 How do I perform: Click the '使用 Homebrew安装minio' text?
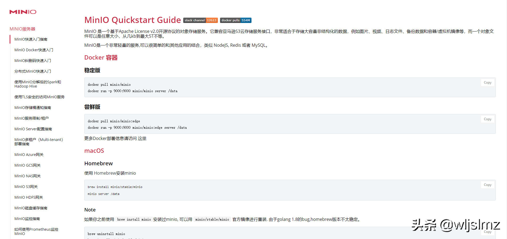(x=110, y=173)
